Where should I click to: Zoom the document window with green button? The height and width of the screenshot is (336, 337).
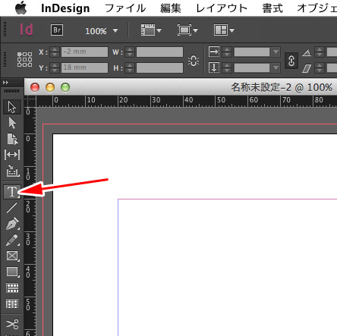click(x=65, y=87)
